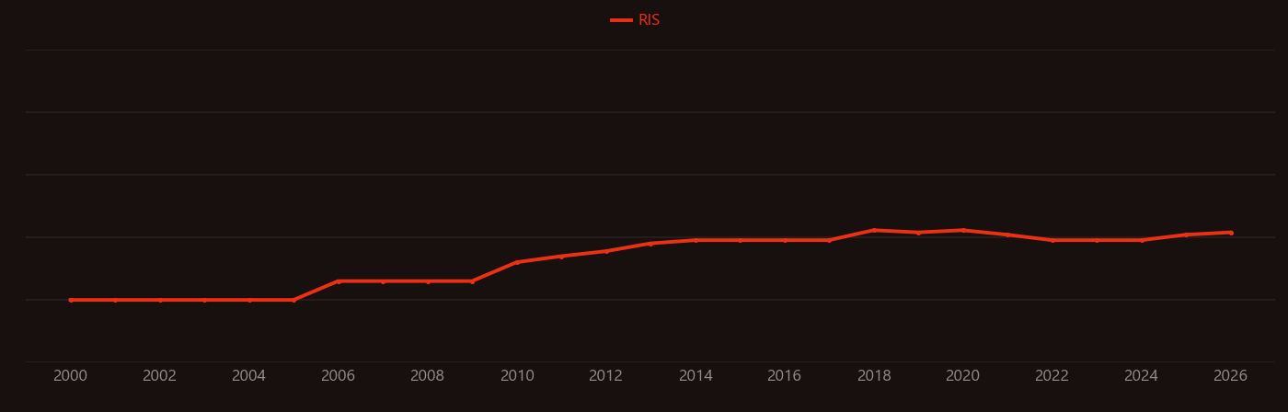Toggle the RIS series in the legend

pyautogui.click(x=636, y=20)
